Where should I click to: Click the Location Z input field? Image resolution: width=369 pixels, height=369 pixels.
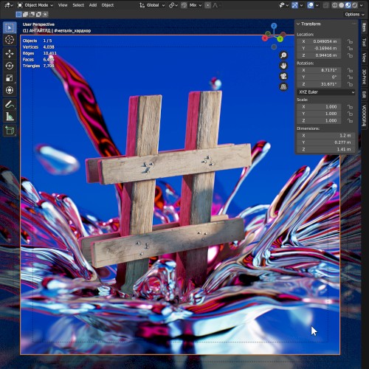(x=319, y=55)
